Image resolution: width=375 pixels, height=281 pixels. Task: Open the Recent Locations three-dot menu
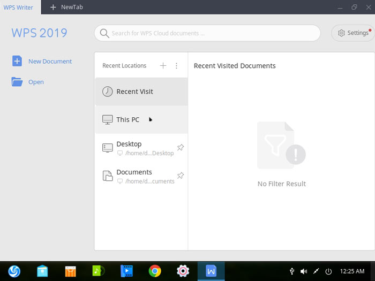pos(176,66)
